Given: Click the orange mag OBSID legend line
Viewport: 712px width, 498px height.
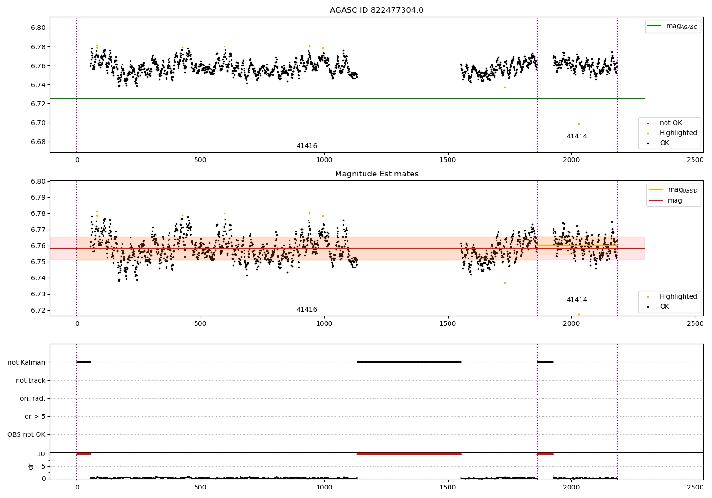Looking at the screenshot, I should coord(656,190).
